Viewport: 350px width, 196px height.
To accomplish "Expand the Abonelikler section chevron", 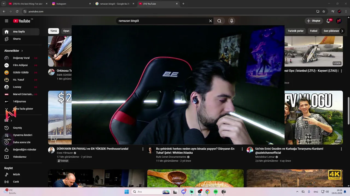I will coord(22,51).
